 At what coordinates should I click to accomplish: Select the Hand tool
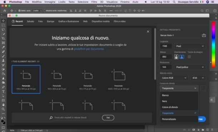3,105
